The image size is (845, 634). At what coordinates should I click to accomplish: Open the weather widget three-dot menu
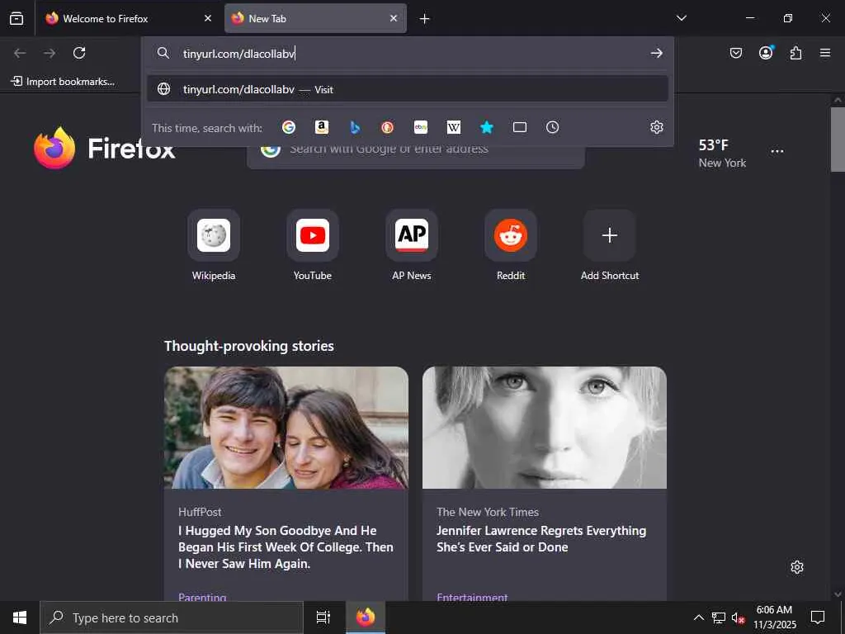(777, 152)
